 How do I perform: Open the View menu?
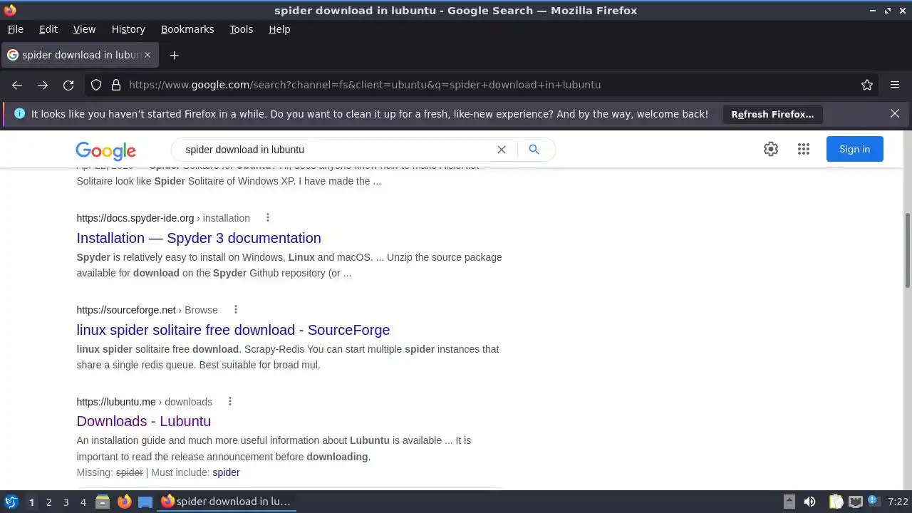pyautogui.click(x=84, y=29)
